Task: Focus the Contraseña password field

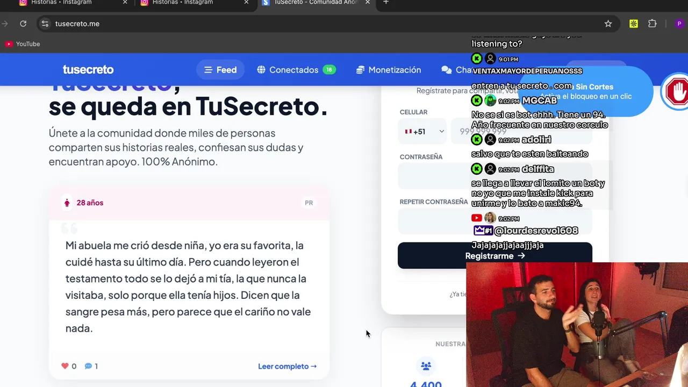Action: coord(495,176)
